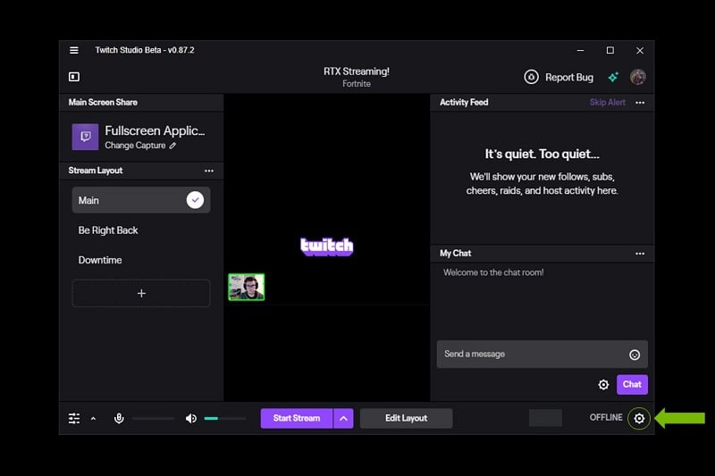The image size is (715, 476).
Task: Click Change Capture link
Action: (135, 146)
